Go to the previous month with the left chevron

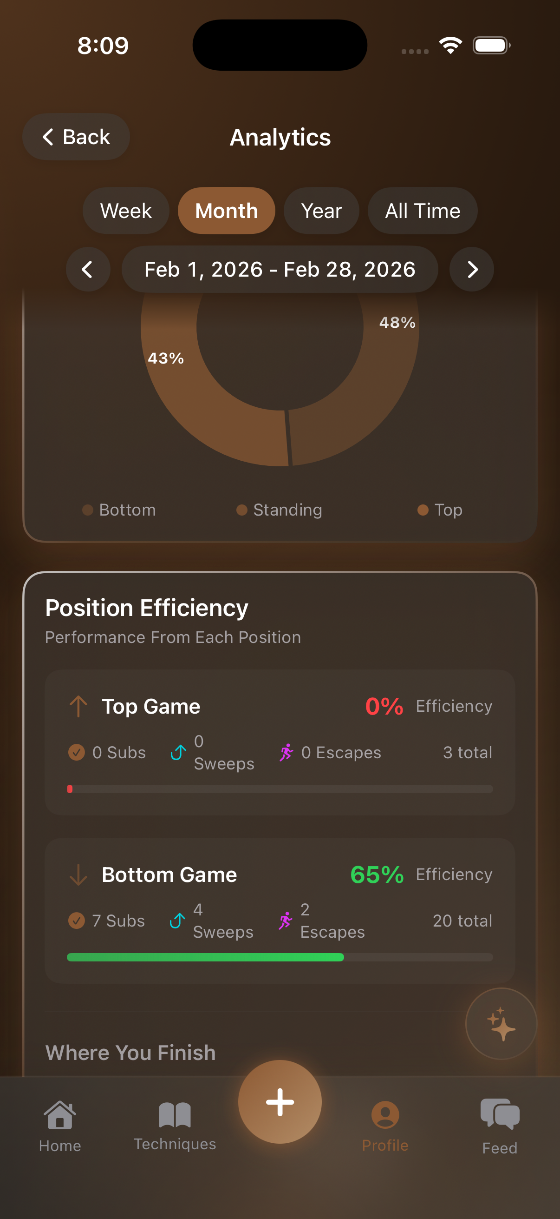click(x=88, y=269)
